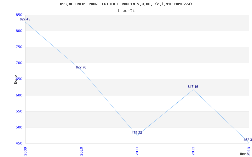This screenshot has width=252, height=157.
Task: Click the Euro y-axis title
Action: (x=15, y=79)
